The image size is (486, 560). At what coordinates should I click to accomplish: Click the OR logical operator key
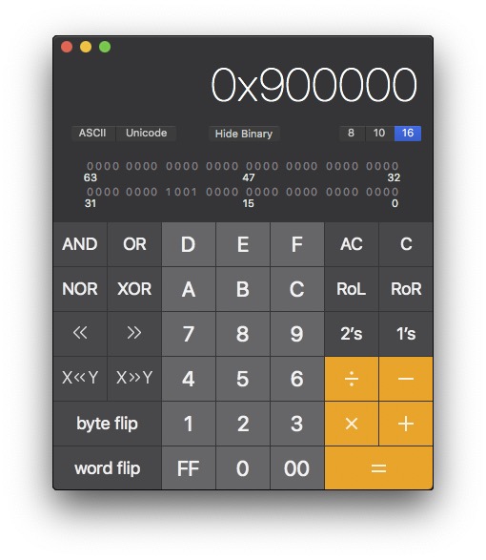[134, 244]
